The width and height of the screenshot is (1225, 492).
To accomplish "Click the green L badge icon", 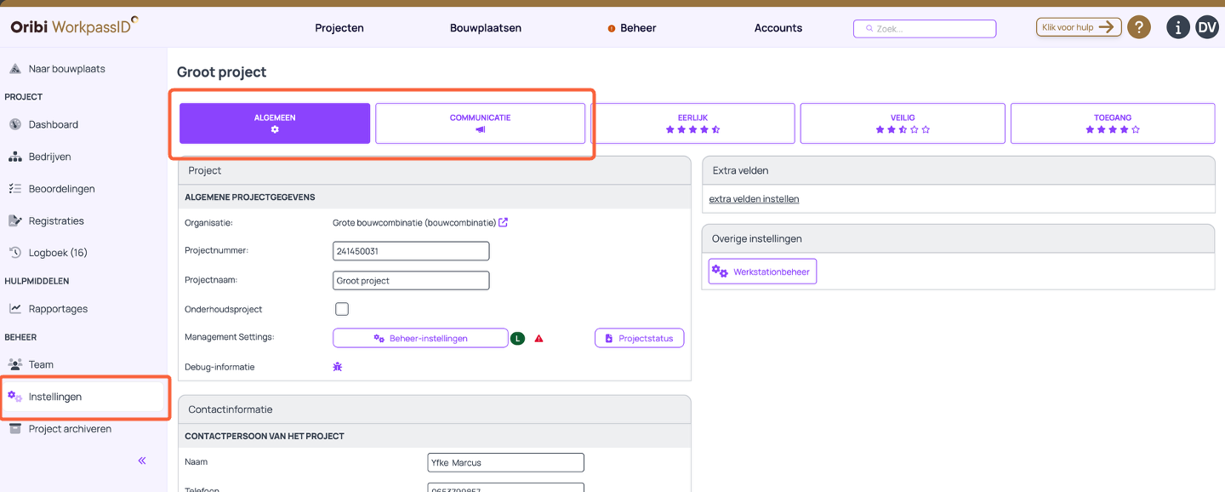I will [517, 339].
